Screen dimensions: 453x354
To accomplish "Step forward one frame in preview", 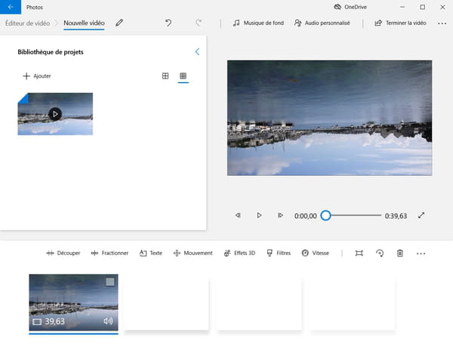I will point(280,215).
